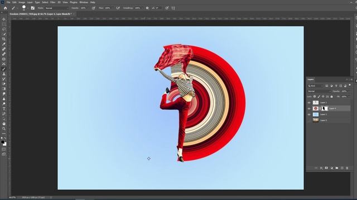357x200 pixels.
Task: Open the File menu
Action: click(x=8, y=2)
